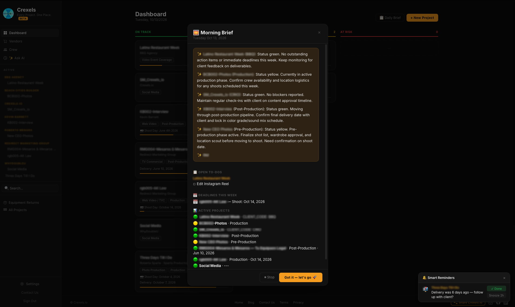The width and height of the screenshot is (515, 307).
Task: Click the Stop button
Action: (269, 277)
